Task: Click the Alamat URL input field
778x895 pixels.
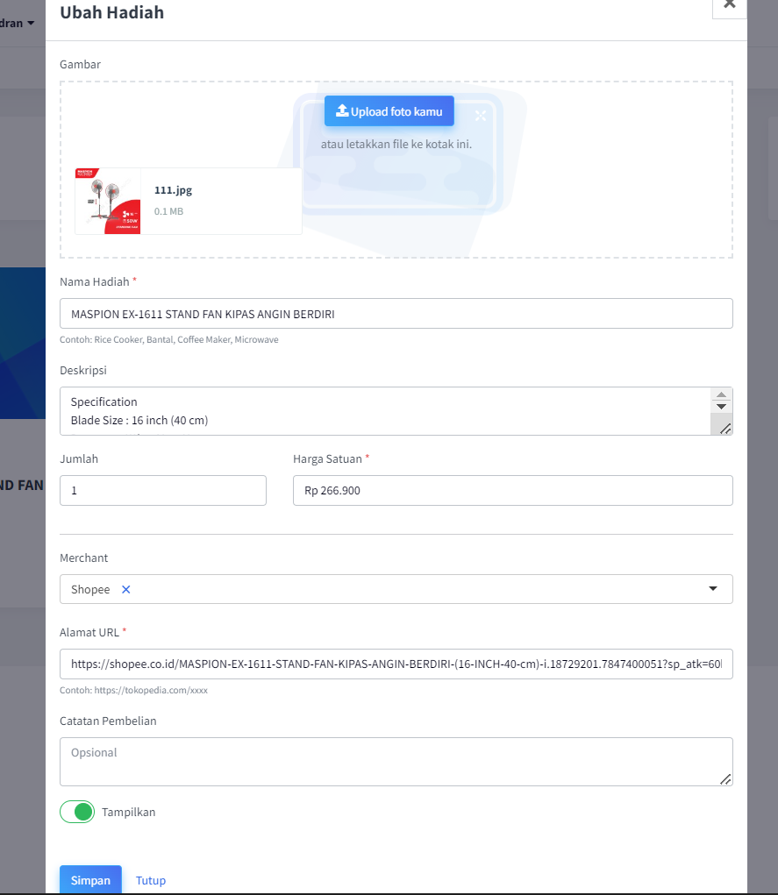Action: pyautogui.click(x=396, y=664)
